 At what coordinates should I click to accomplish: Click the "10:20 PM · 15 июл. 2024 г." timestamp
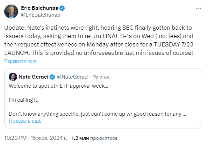point(36,138)
